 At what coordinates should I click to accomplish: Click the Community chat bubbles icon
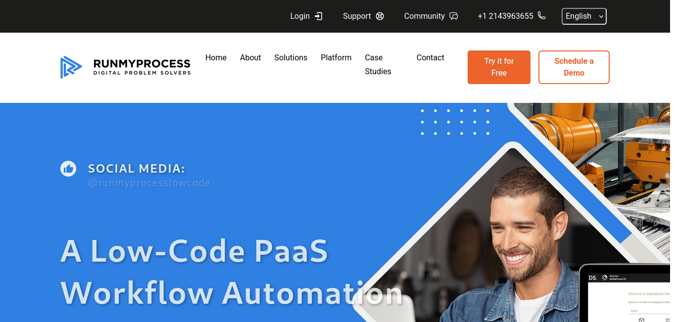click(x=454, y=16)
